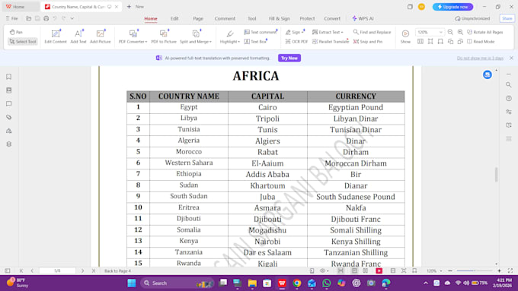Adjust the status bar zoom slider
The width and height of the screenshot is (518, 291).
pyautogui.click(x=475, y=270)
